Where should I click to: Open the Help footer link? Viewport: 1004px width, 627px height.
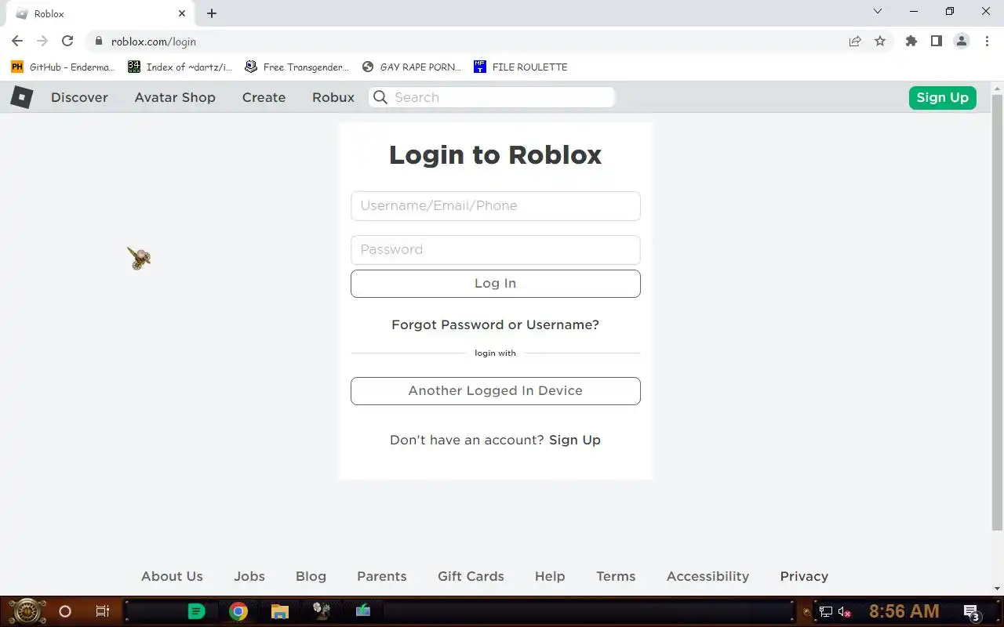click(x=550, y=576)
